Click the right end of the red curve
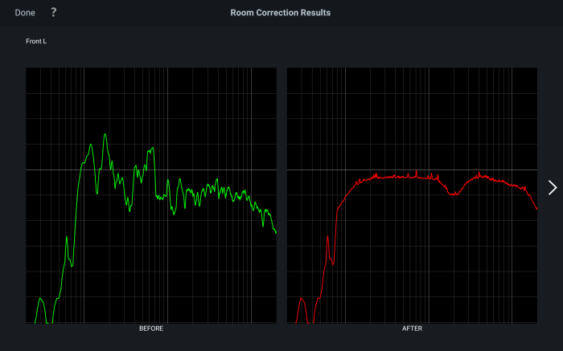This screenshot has width=563, height=351. coord(536,208)
